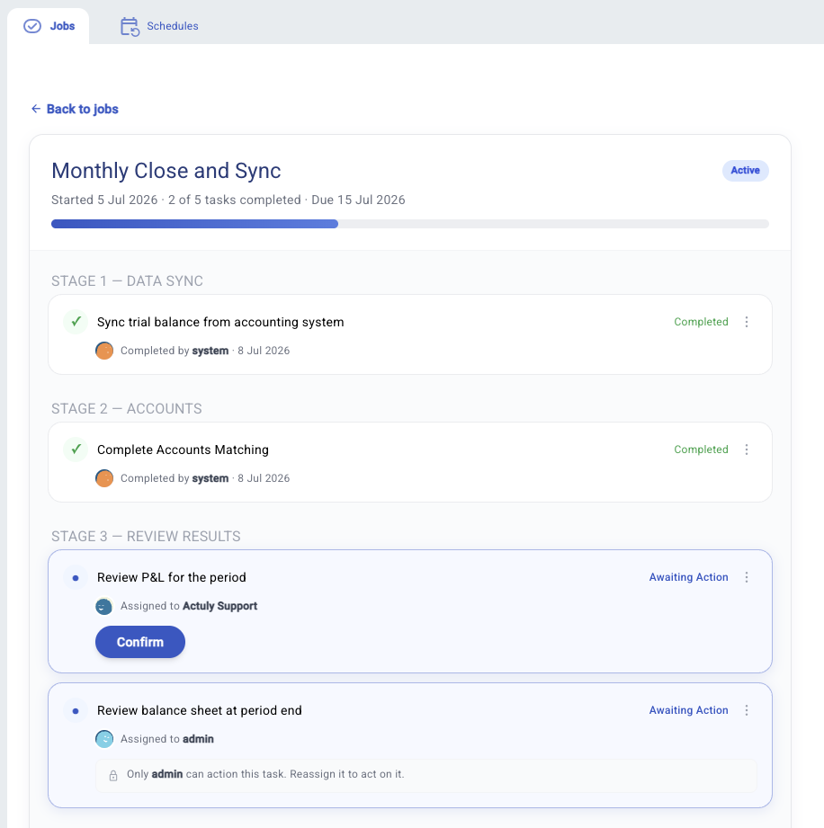Click Completed status on Sync trial balance
Viewport: 824px width, 828px height.
tap(701, 322)
